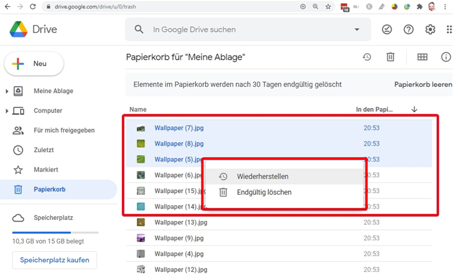Click the red calendar extension icon

344,7
